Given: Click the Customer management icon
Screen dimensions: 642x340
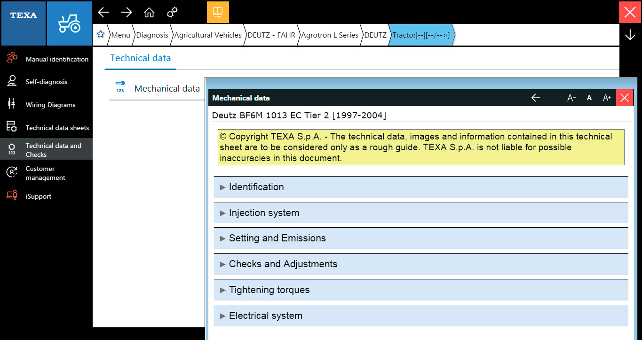Looking at the screenshot, I should 12,172.
